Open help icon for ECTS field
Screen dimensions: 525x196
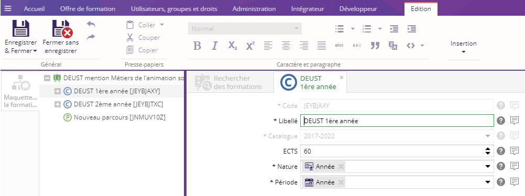(x=500, y=151)
